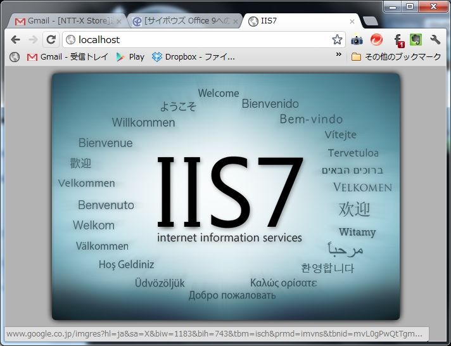Open the red Trend Micro extension
The width and height of the screenshot is (451, 346).
pos(376,40)
